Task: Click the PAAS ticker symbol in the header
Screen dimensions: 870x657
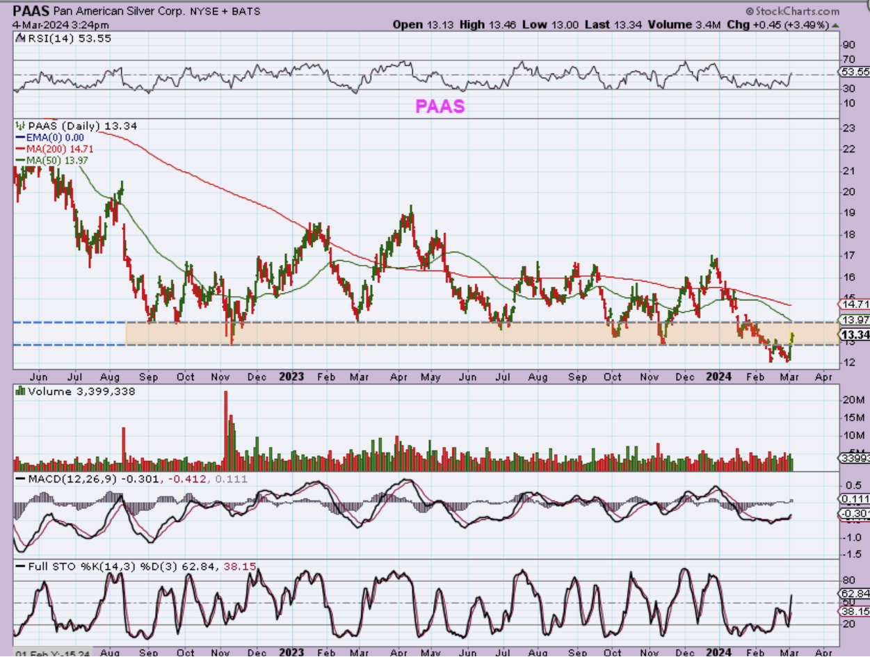Action: coord(31,11)
